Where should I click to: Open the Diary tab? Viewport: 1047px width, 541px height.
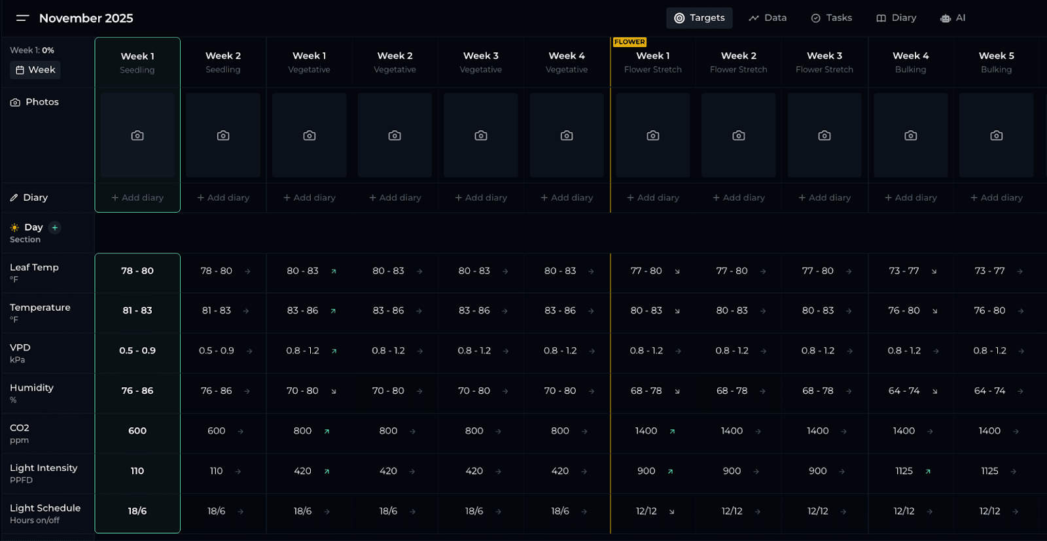click(x=896, y=18)
